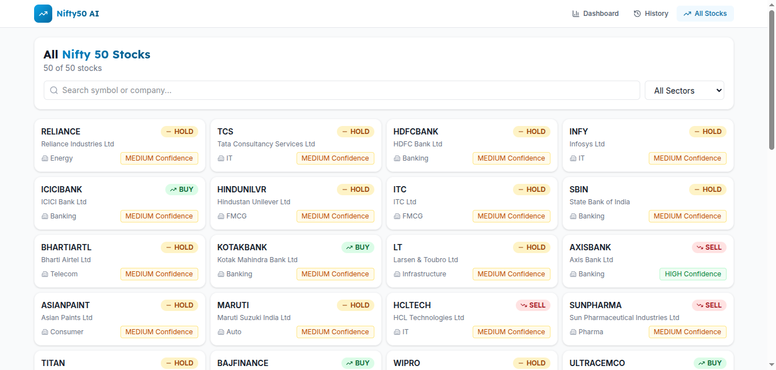Click the Nifty50 AI brand link

point(78,14)
